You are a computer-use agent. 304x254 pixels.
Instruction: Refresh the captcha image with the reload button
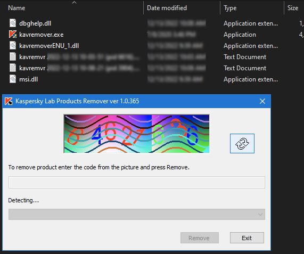coord(242,143)
